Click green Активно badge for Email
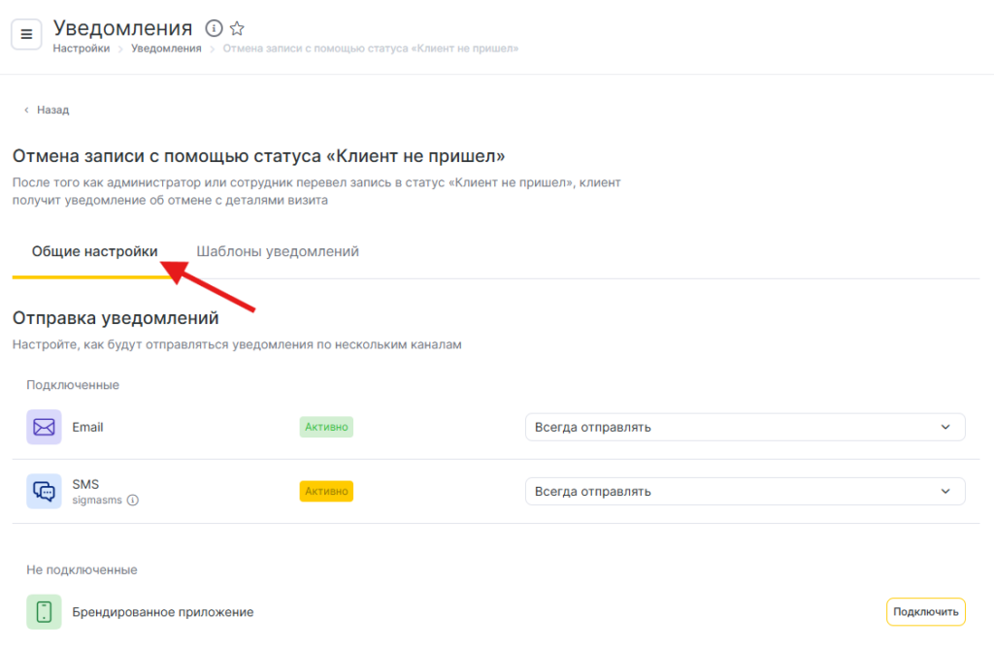This screenshot has height=648, width=994. (326, 427)
